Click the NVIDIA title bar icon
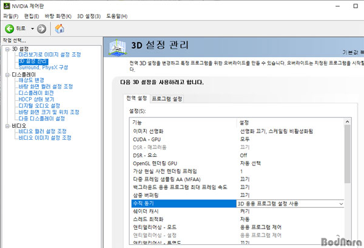 click(x=7, y=6)
